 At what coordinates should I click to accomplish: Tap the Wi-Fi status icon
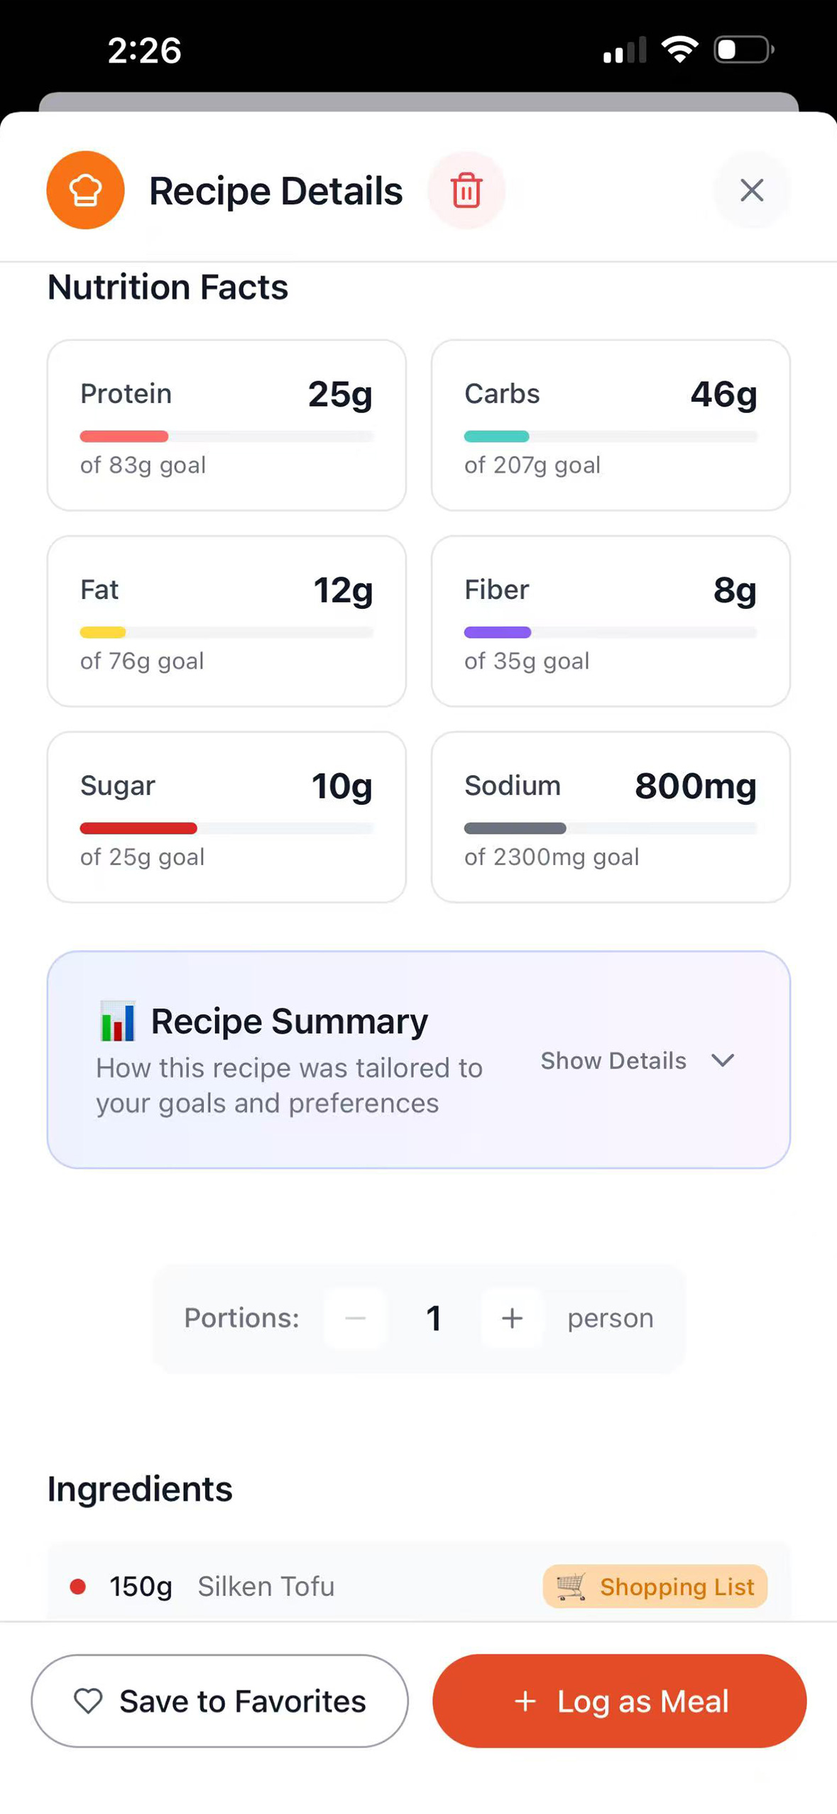pyautogui.click(x=679, y=50)
